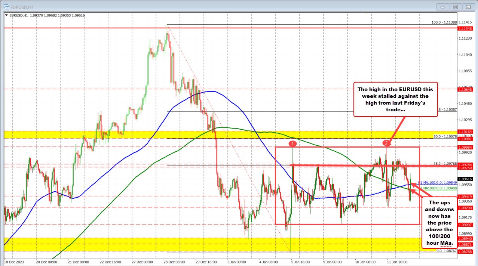The height and width of the screenshot is (266, 478).
Task: Select the red circled "1" marker on the chart
Action: 293,143
